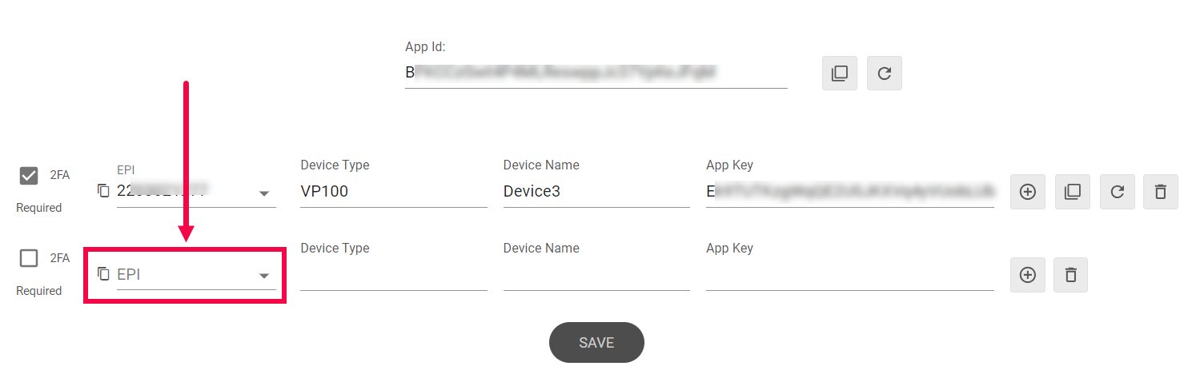The image size is (1188, 390).
Task: Enable 2FA Required on second row
Action: coord(29,258)
